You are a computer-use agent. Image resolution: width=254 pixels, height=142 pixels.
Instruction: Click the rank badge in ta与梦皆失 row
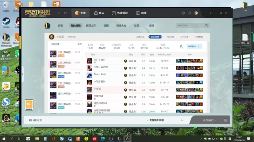pos(125,83)
